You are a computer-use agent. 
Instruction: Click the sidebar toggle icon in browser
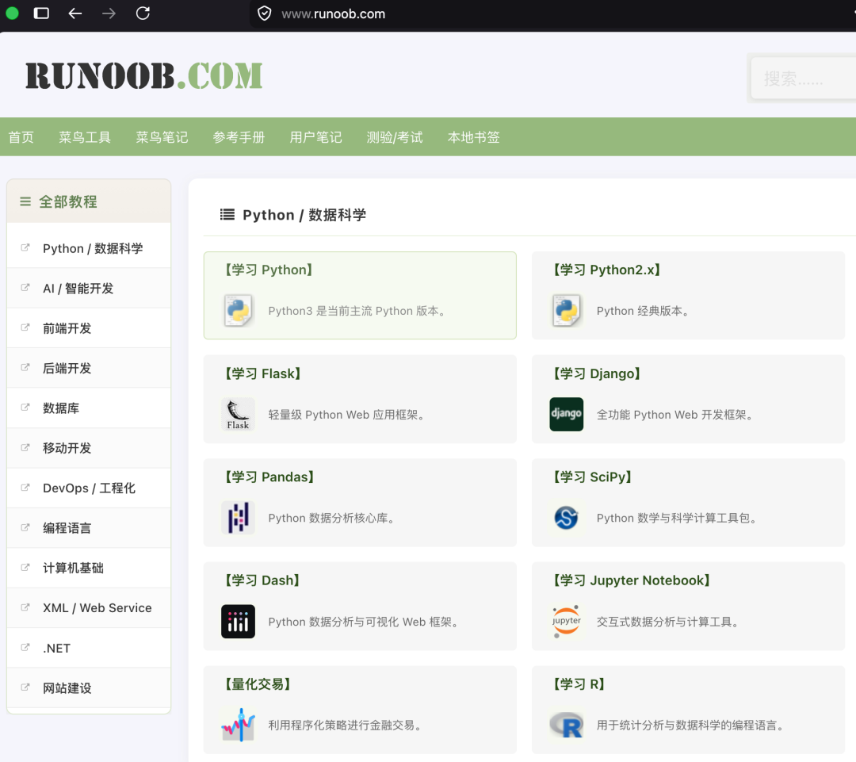click(41, 13)
